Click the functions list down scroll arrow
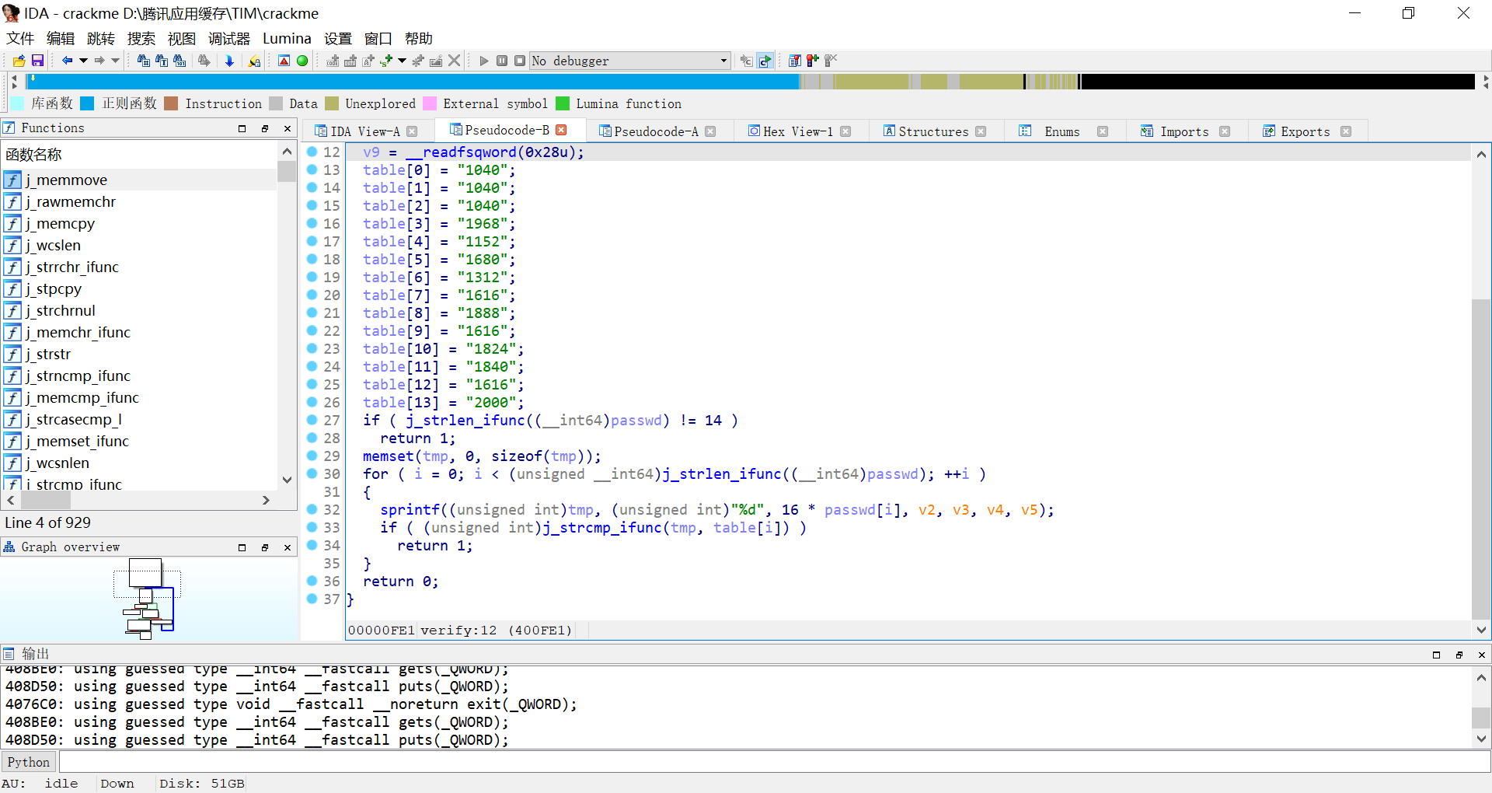Image resolution: width=1492 pixels, height=793 pixels. [x=287, y=480]
